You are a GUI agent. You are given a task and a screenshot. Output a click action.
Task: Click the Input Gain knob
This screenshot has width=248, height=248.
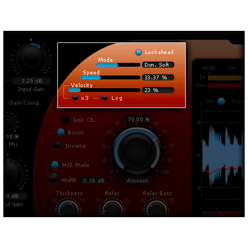coord(31,58)
